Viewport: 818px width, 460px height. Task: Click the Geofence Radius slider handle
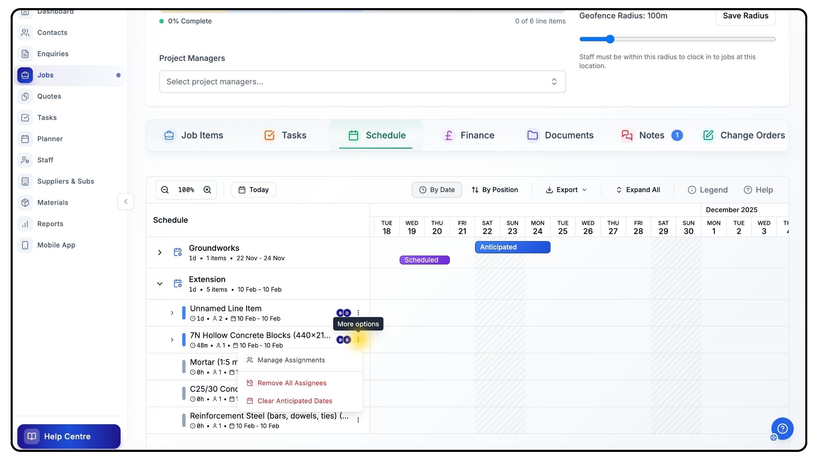[x=610, y=39]
